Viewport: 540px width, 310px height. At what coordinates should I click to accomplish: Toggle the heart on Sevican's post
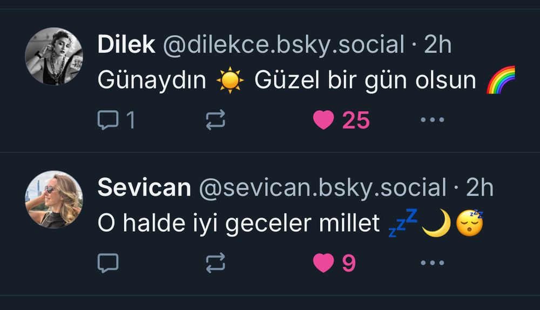[x=323, y=263]
